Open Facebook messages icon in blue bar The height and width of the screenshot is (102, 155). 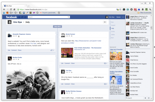click(x=22, y=17)
